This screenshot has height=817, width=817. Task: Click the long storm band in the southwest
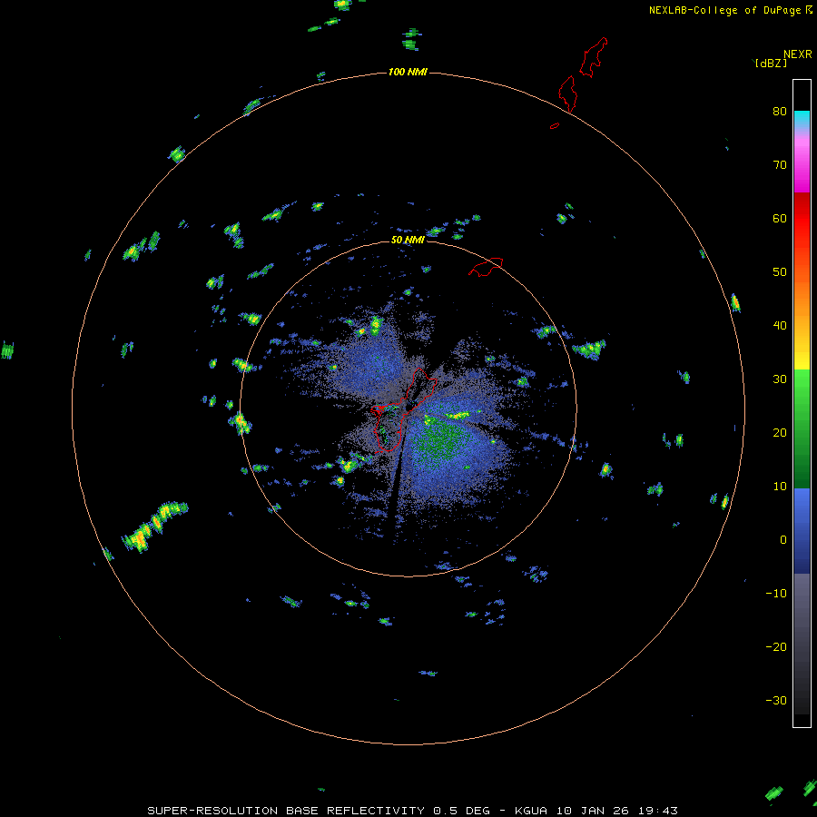click(x=154, y=526)
